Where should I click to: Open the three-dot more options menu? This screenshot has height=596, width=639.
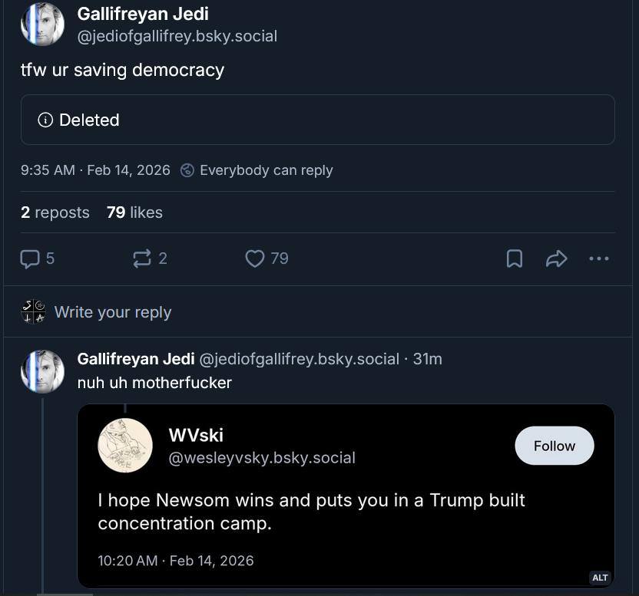599,258
